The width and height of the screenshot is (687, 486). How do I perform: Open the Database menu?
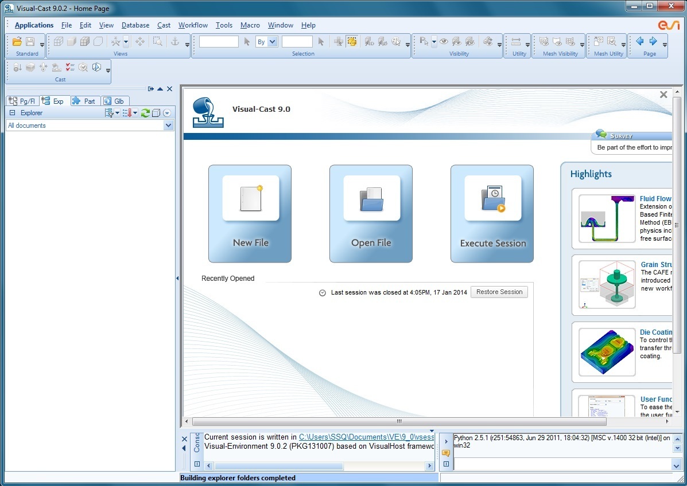[135, 25]
